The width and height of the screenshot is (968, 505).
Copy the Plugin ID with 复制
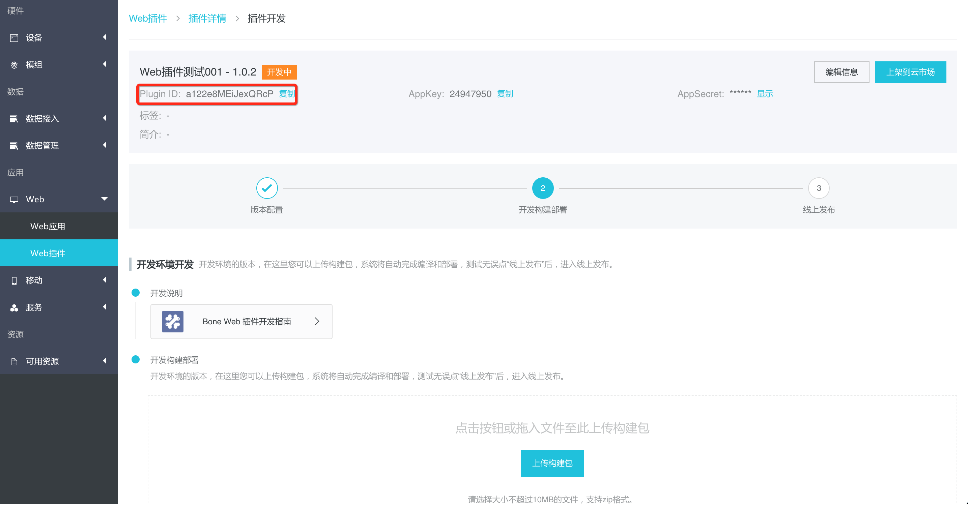(x=287, y=94)
